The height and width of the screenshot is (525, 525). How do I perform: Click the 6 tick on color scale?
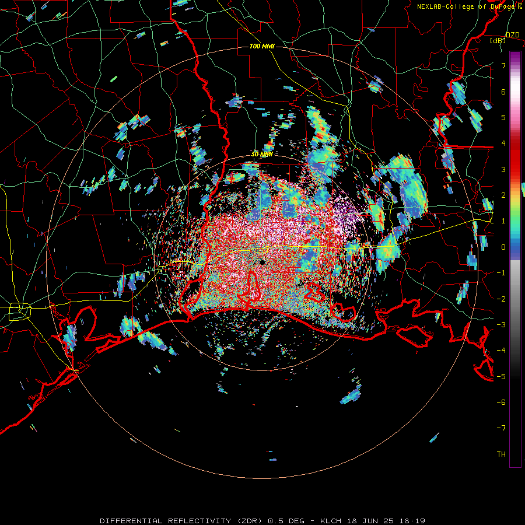[x=503, y=92]
